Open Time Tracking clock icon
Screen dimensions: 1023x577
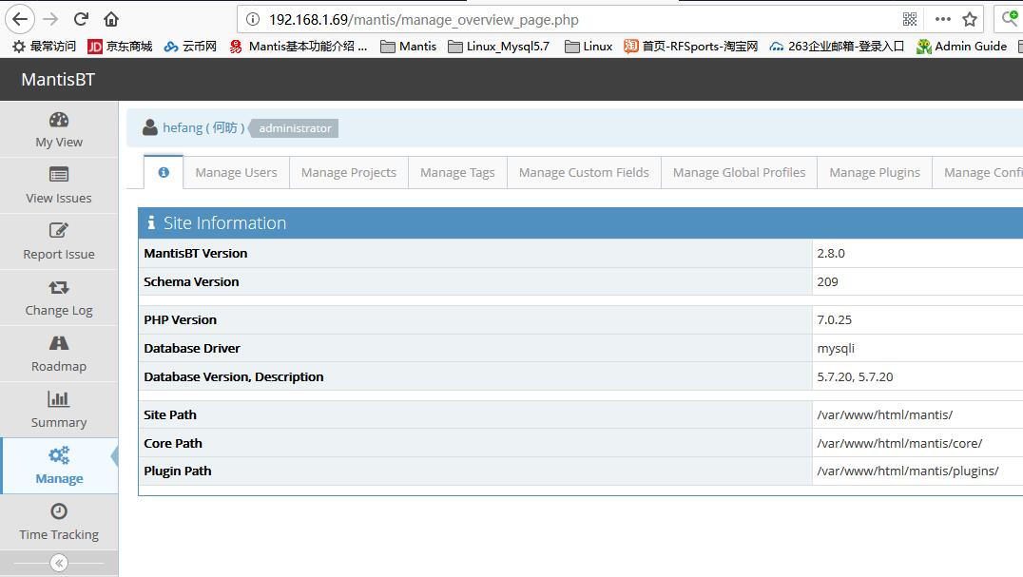pyautogui.click(x=59, y=511)
